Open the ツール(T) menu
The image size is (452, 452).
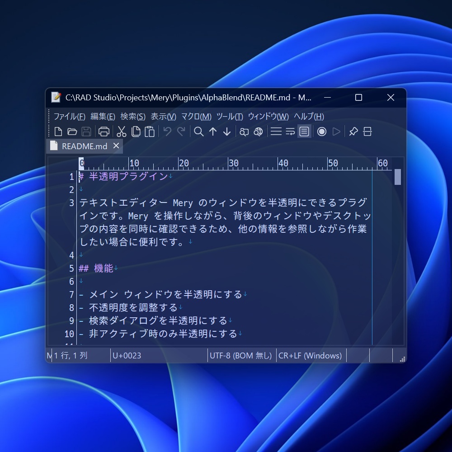point(230,117)
